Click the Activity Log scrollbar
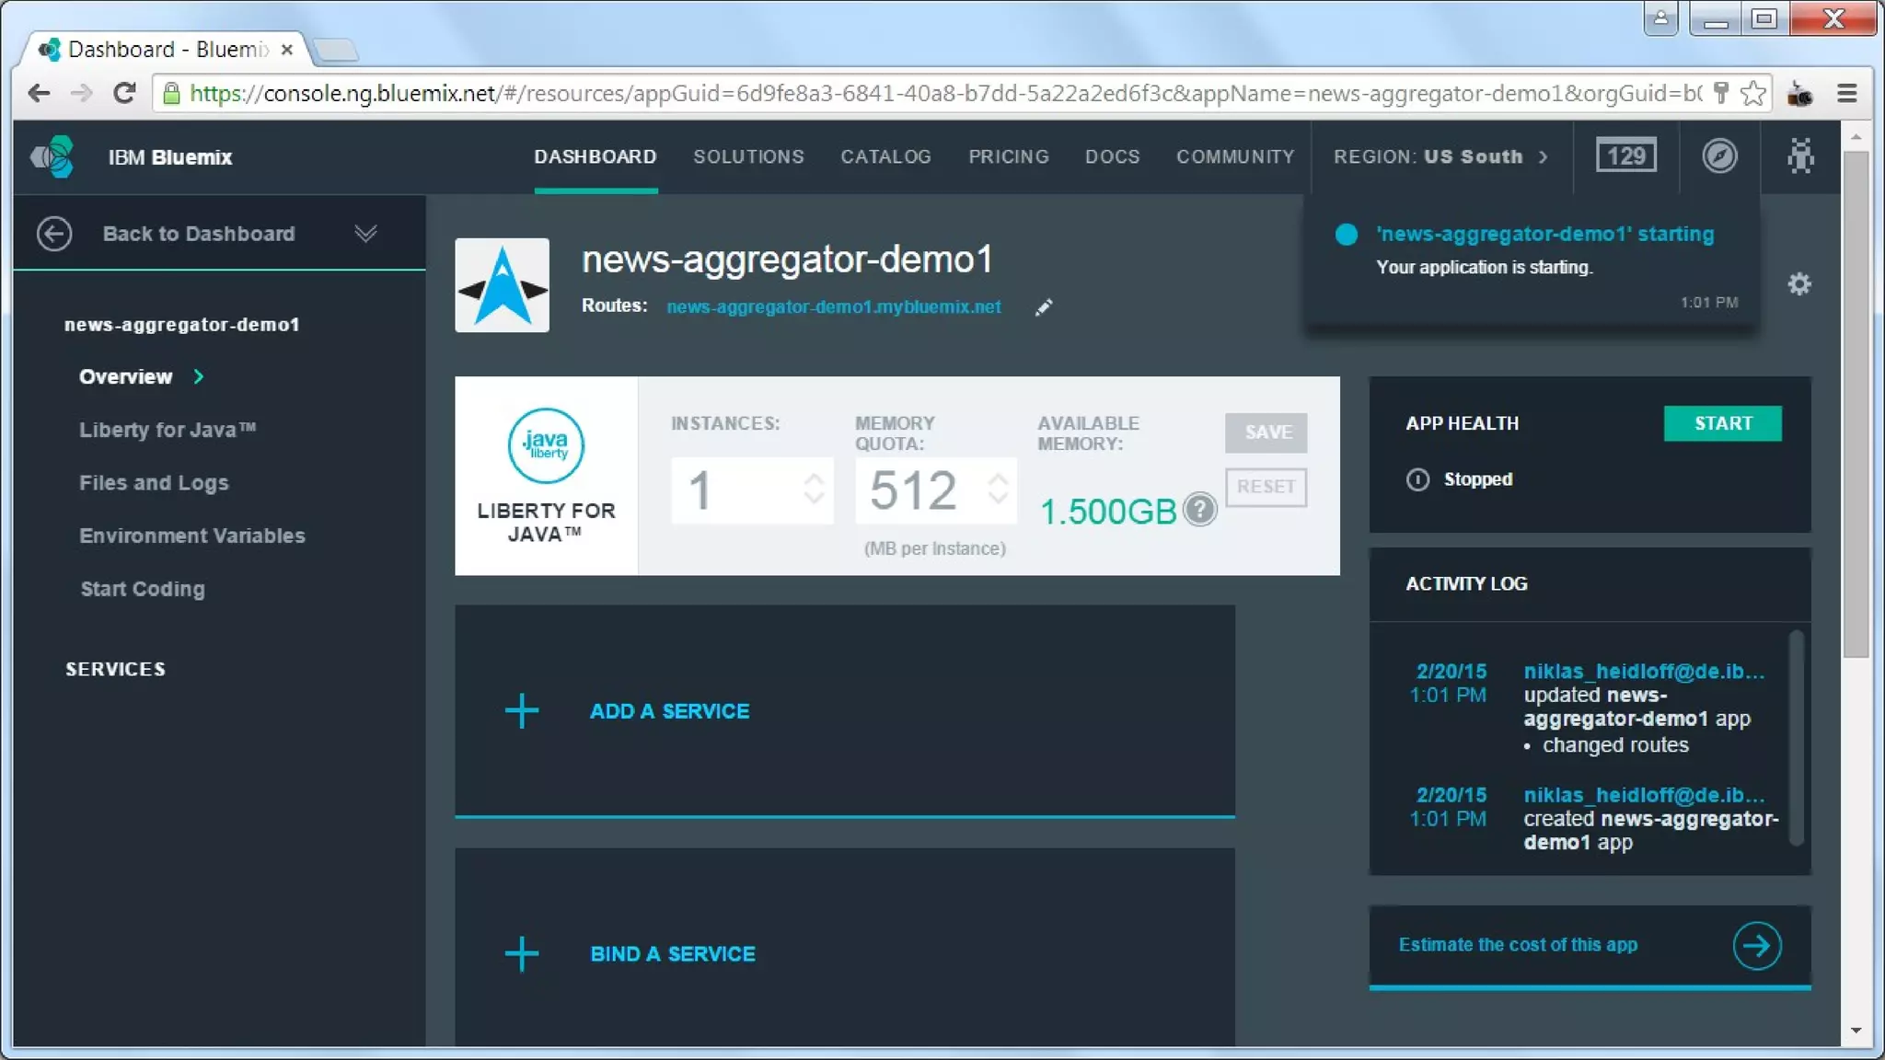This screenshot has height=1060, width=1885. point(1795,736)
